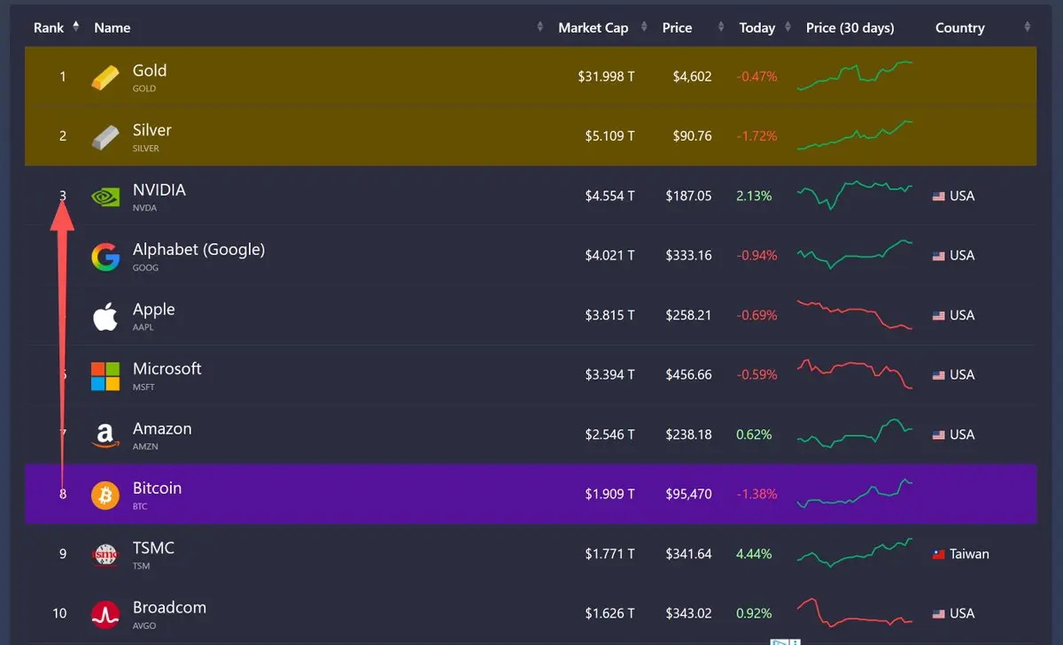Viewport: 1063px width, 645px height.
Task: Click the Amazon logo icon
Action: [x=105, y=435]
